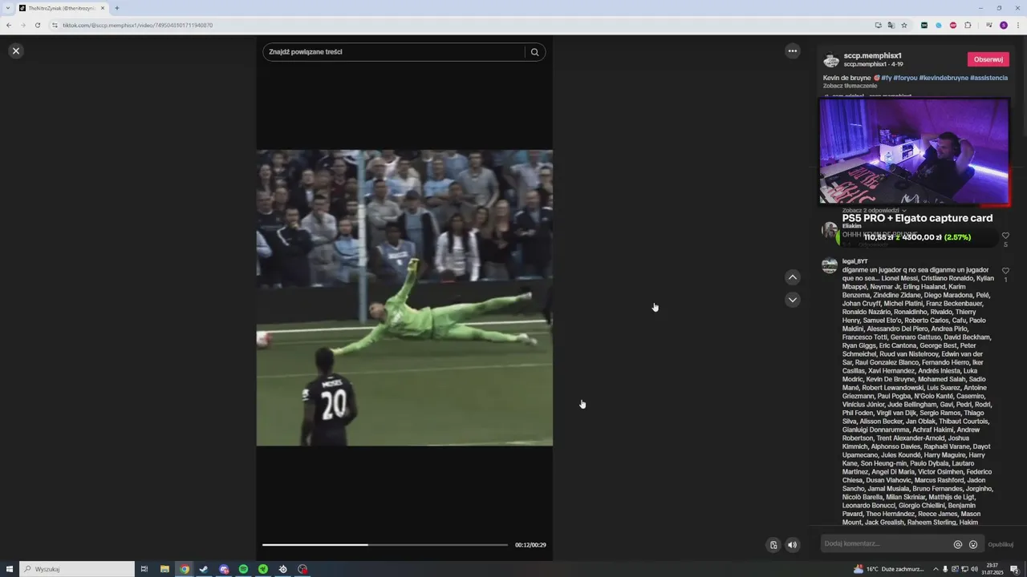
Task: Open the dark green square browser extension
Action: [x=924, y=25]
